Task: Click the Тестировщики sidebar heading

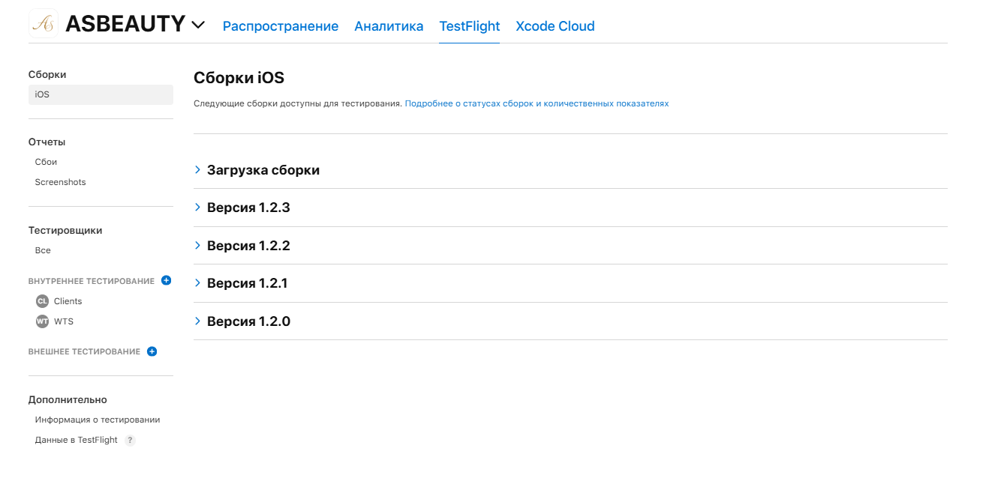Action: pyautogui.click(x=65, y=230)
